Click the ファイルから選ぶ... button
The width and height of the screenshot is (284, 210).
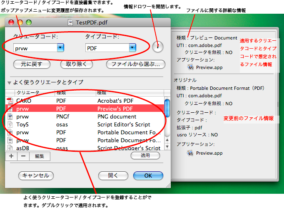click(136, 64)
